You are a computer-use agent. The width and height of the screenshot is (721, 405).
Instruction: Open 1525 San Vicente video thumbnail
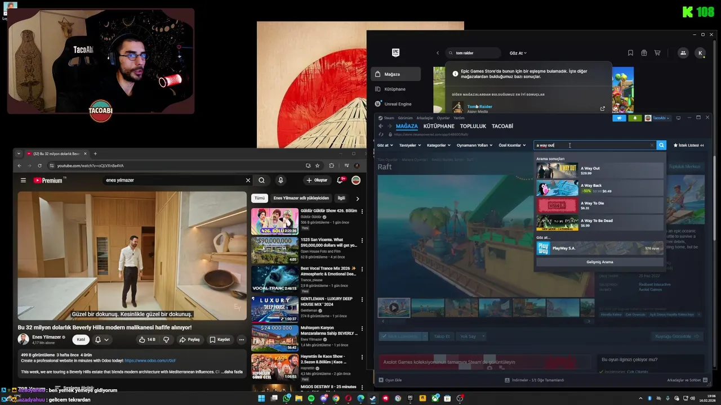click(275, 250)
